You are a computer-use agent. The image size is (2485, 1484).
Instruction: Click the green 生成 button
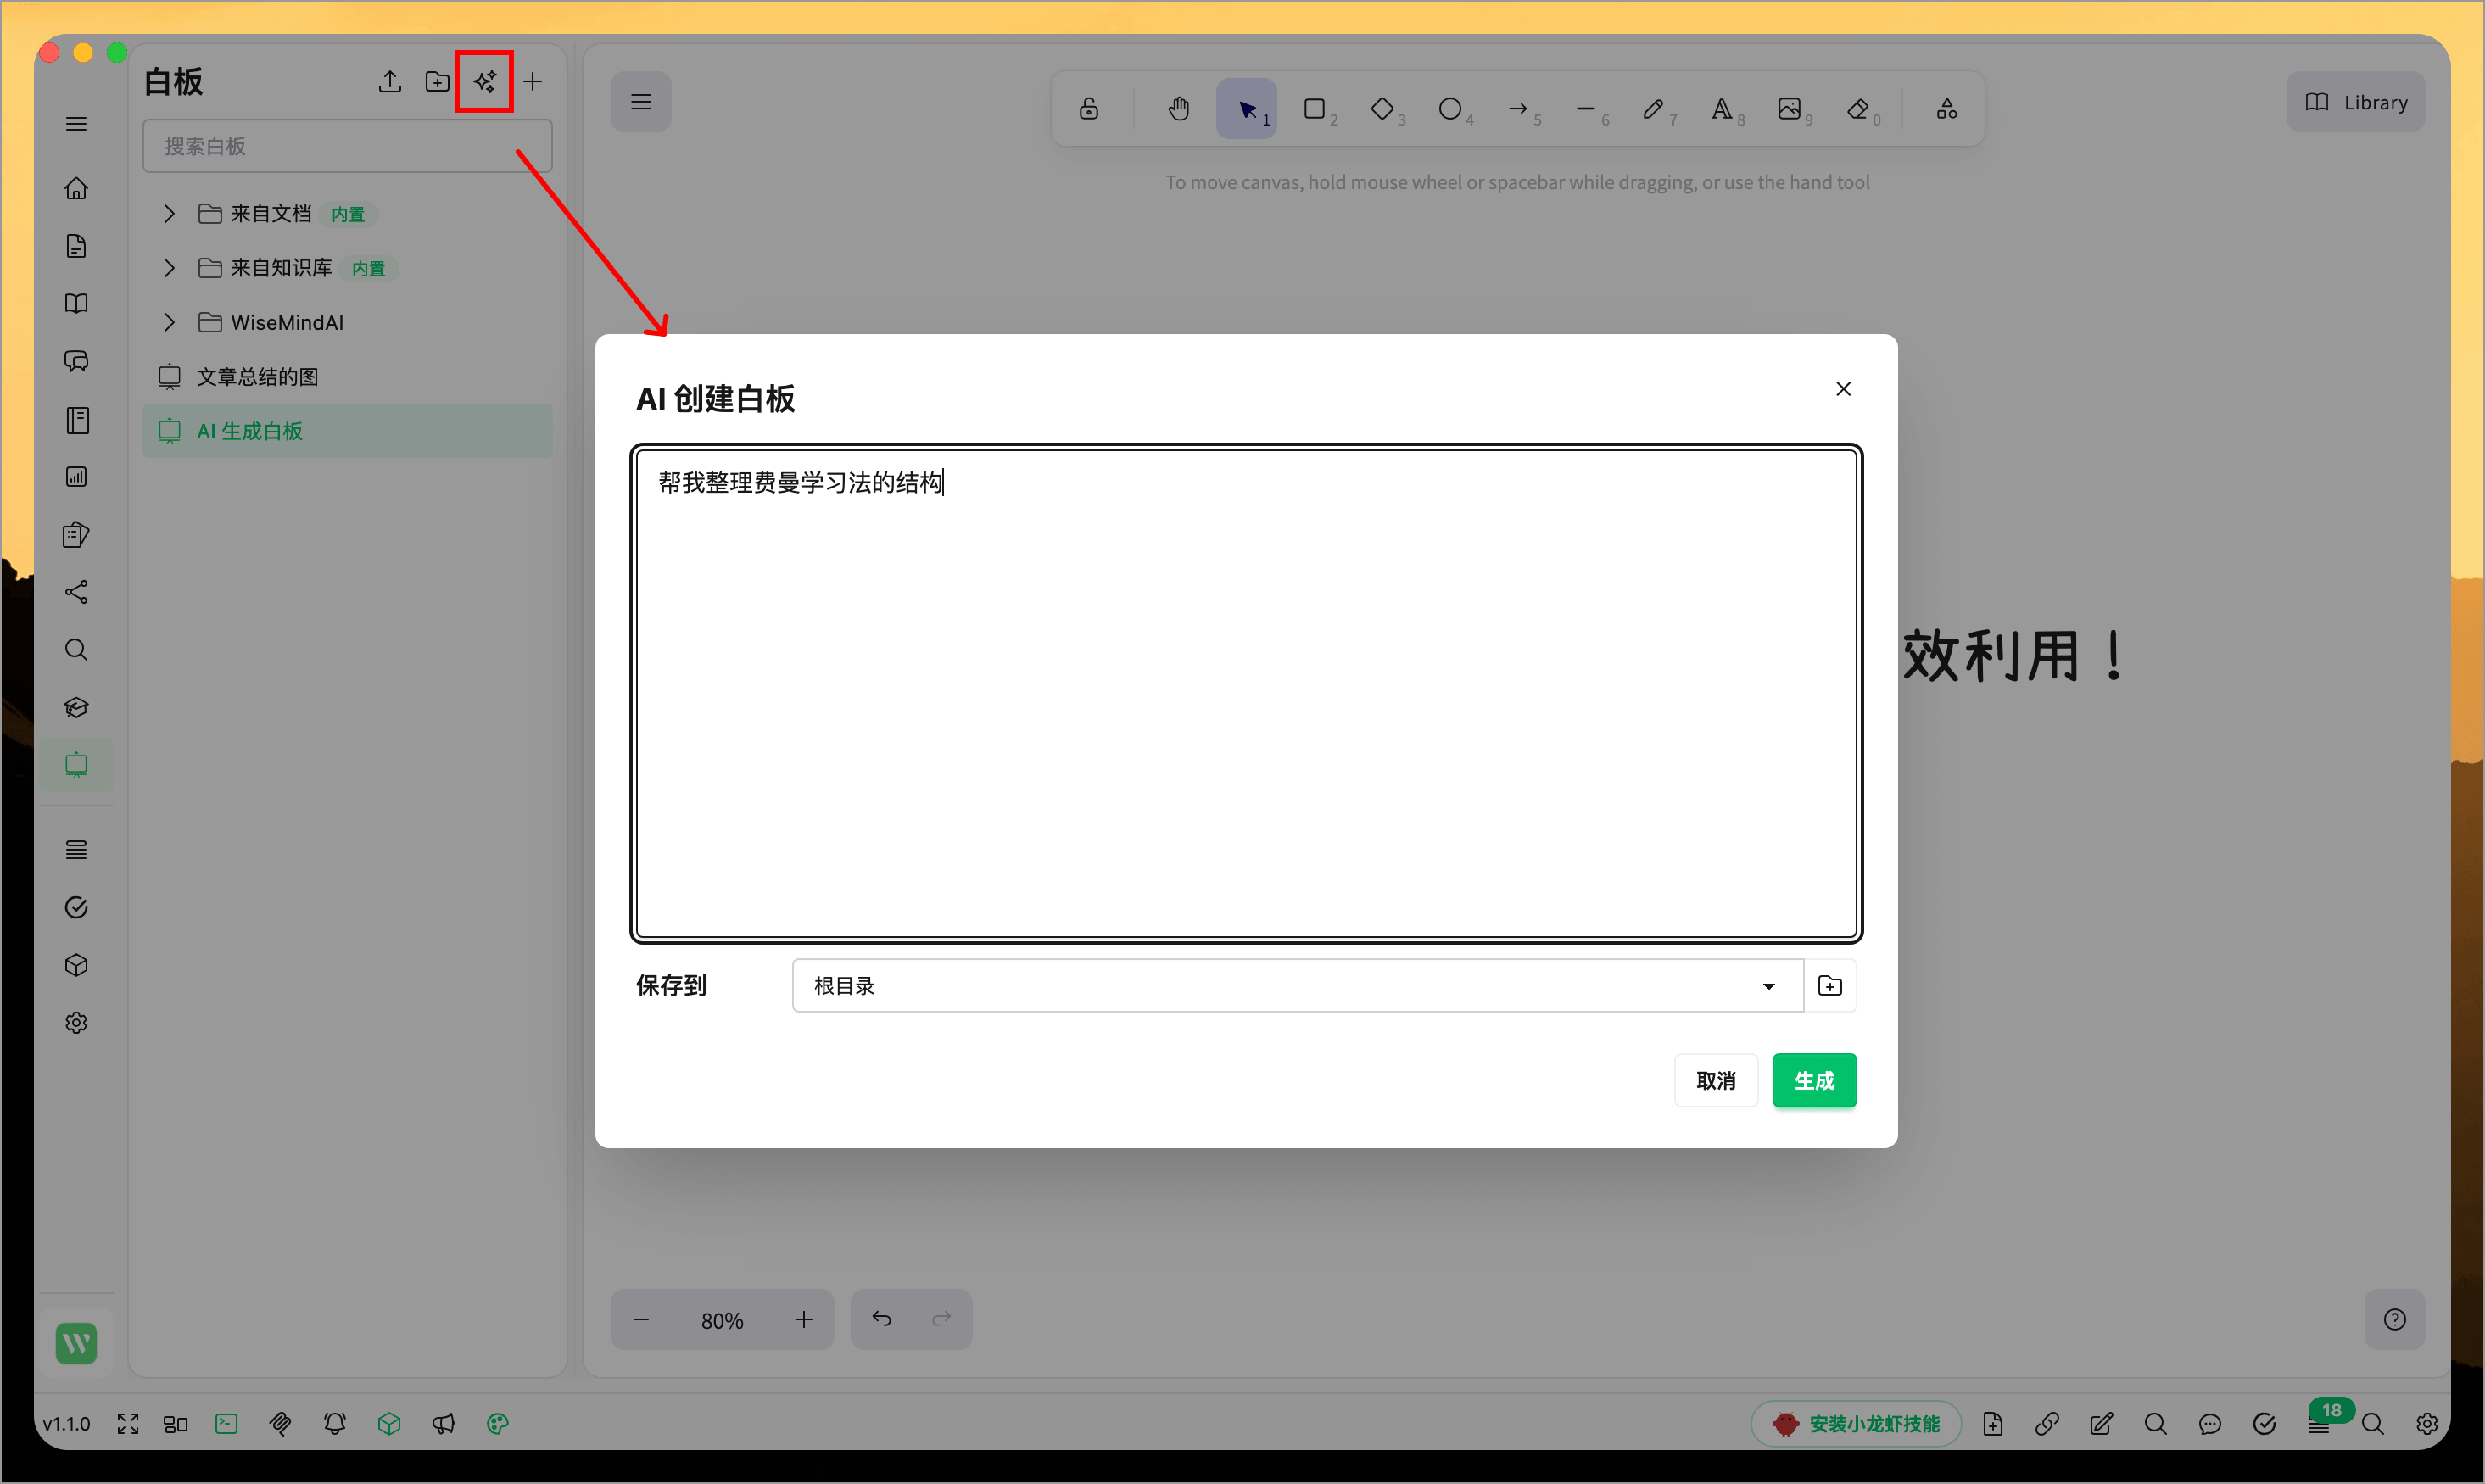[x=1814, y=1081]
